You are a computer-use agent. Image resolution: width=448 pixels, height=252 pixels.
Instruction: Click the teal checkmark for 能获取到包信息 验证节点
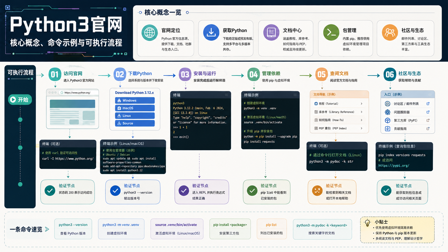coord(386,191)
